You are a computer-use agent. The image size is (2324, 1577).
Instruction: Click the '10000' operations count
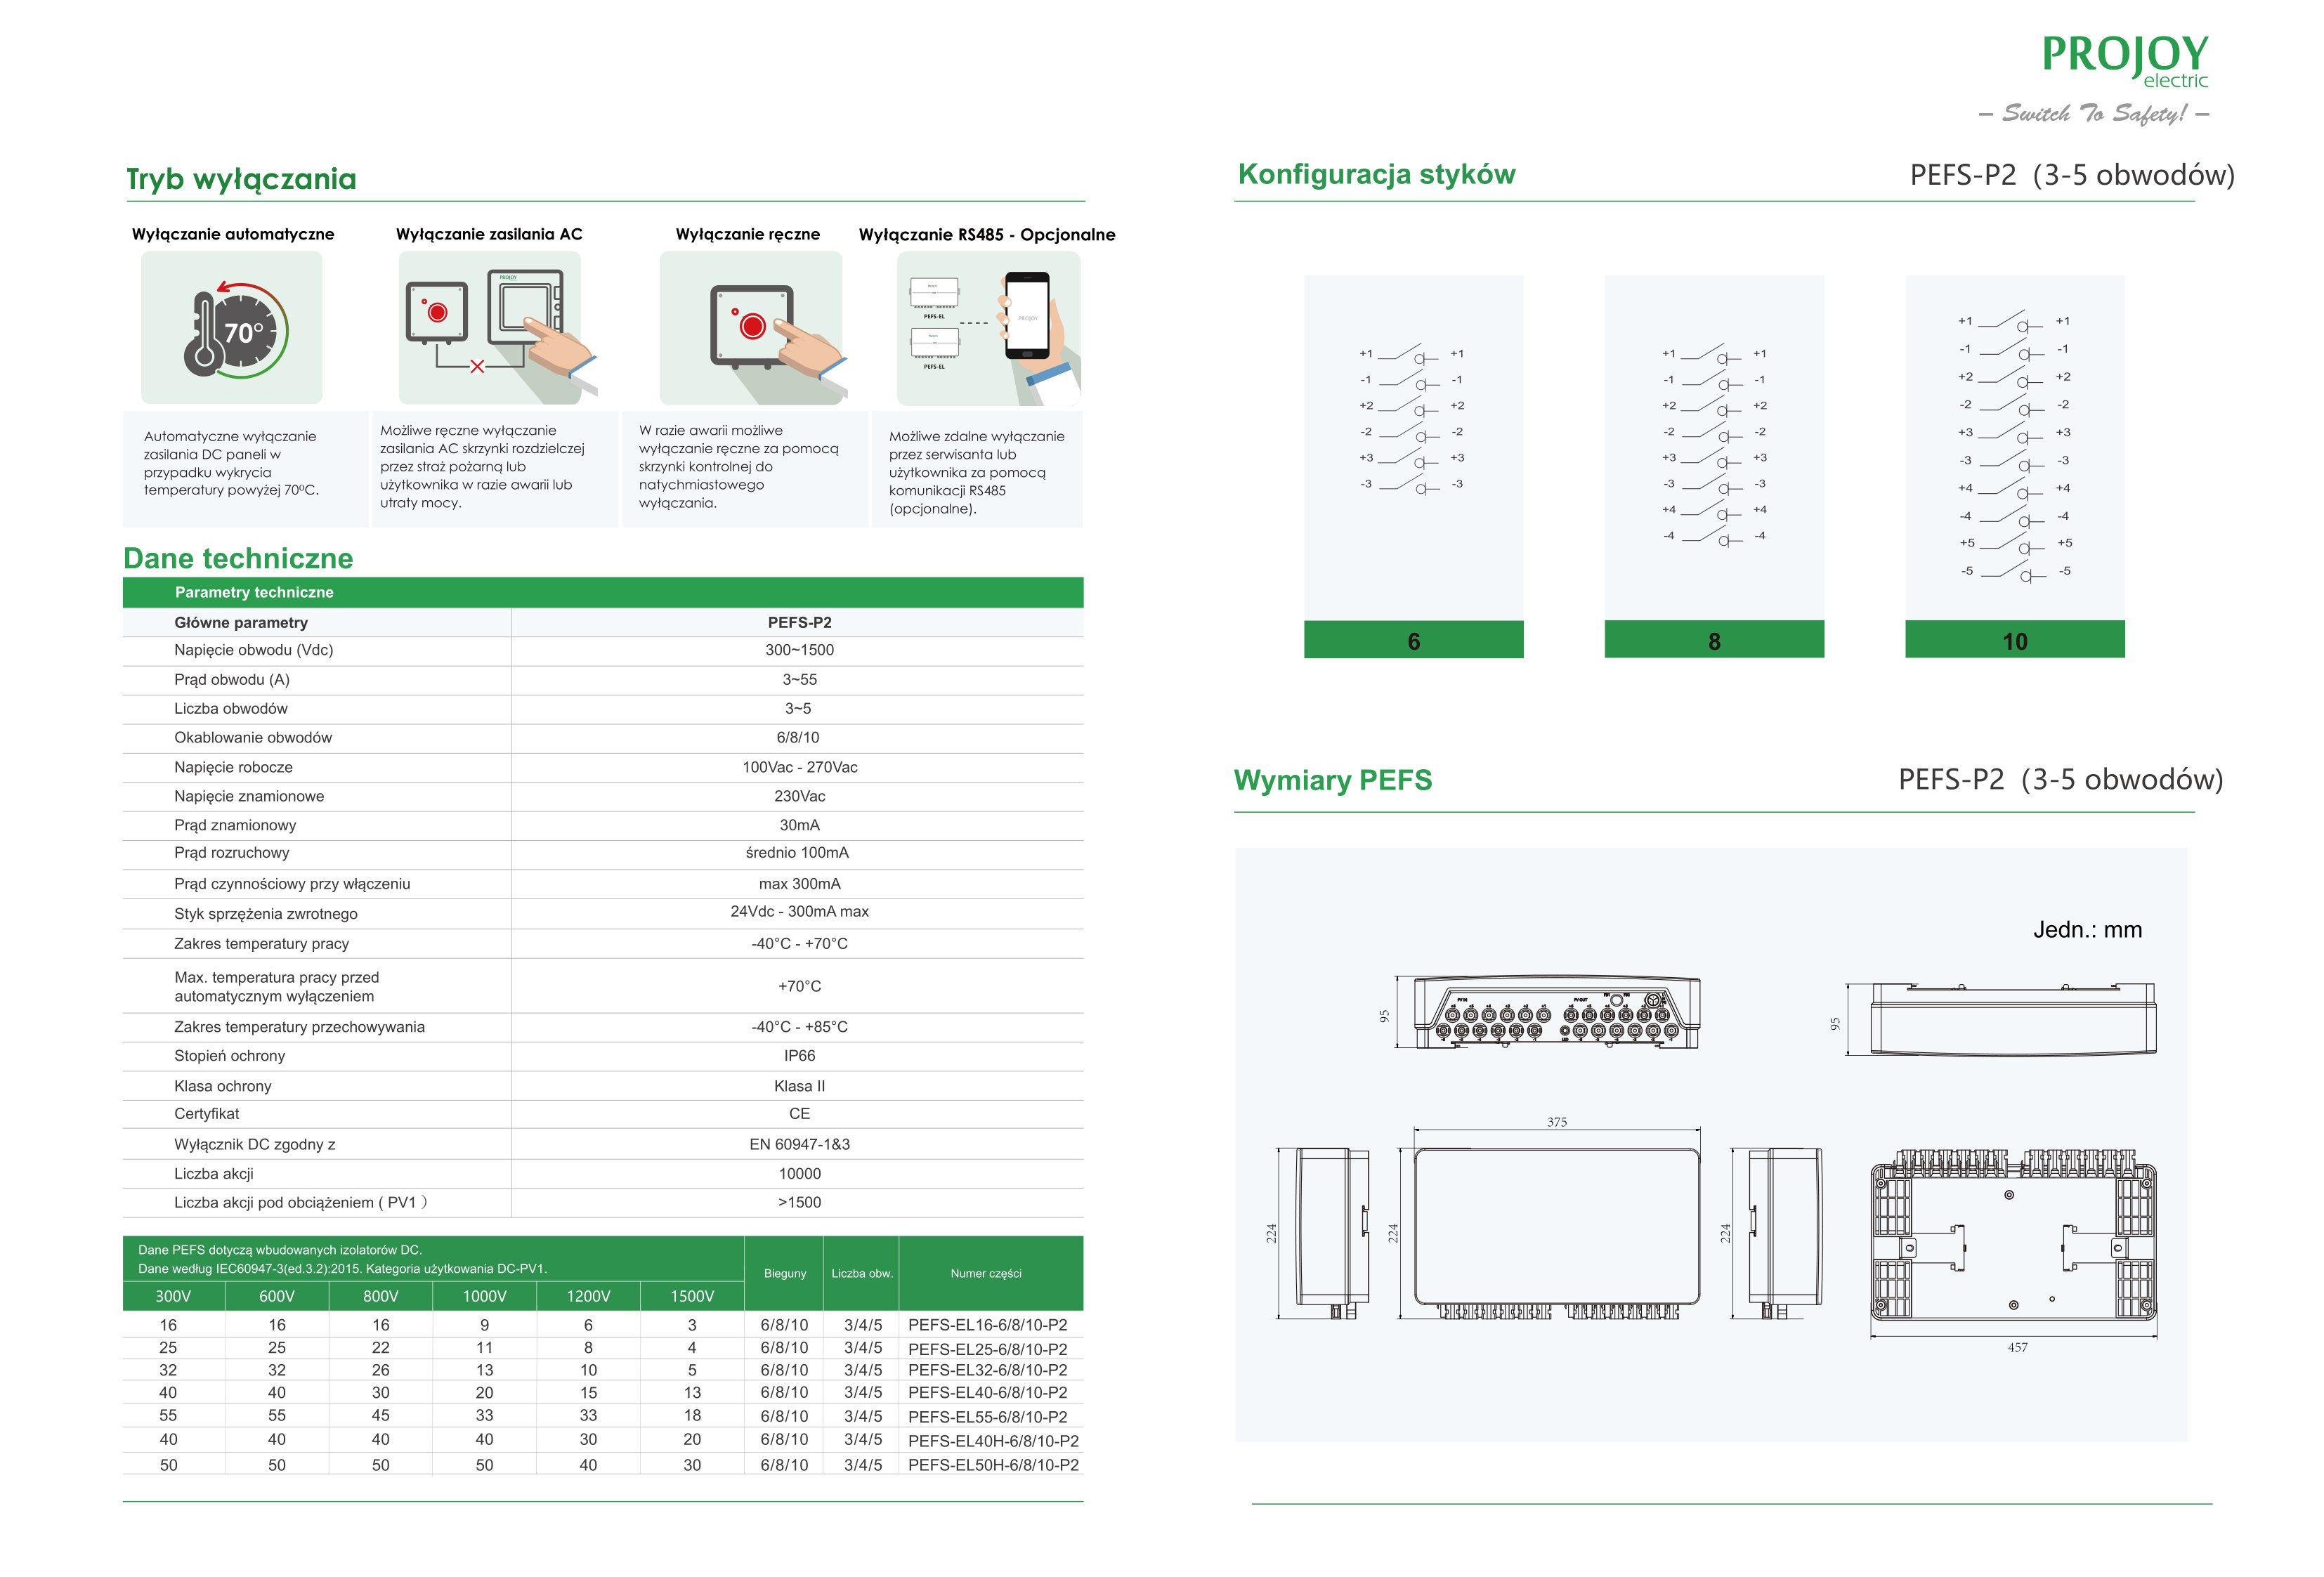coord(799,1174)
